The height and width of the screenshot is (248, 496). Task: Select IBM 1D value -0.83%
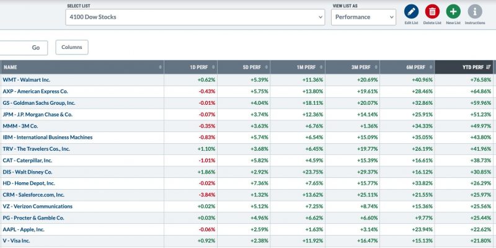(x=207, y=137)
